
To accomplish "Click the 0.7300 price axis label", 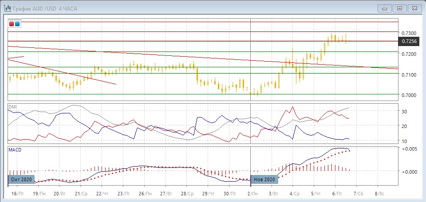I will (408, 33).
